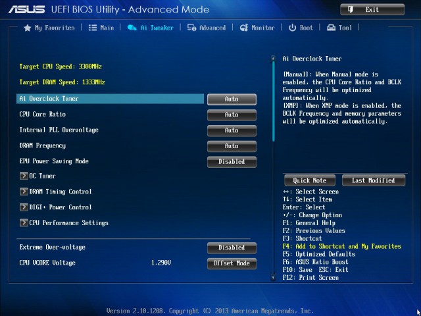Click F12: Print Screen hint
This screenshot has width=421, height=316.
(310, 277)
